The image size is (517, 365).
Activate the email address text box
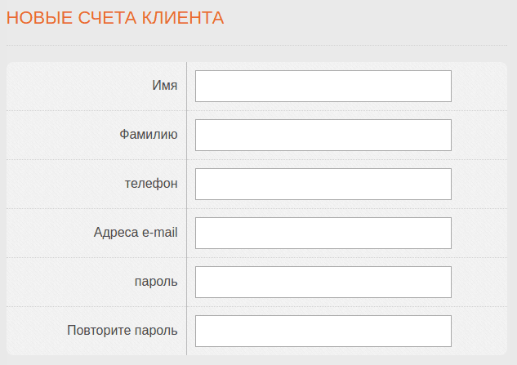tap(323, 233)
